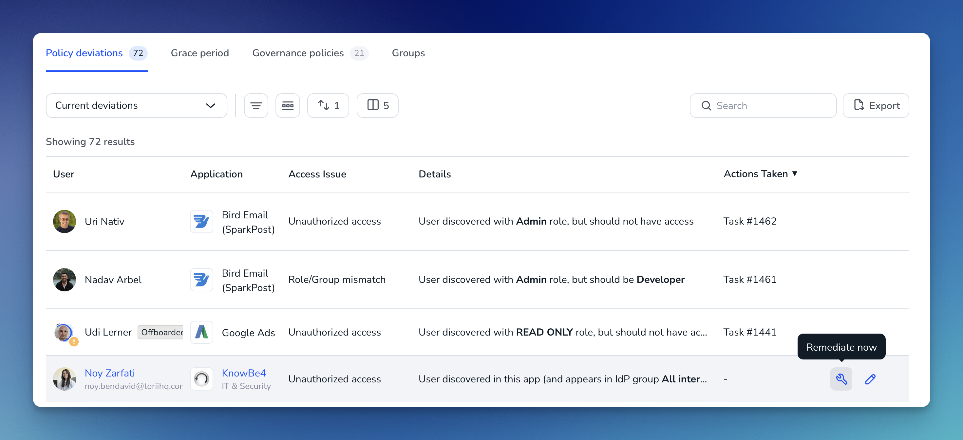Click the pencil edit icon for Noy Zarfati
963x440 pixels.
coord(870,379)
